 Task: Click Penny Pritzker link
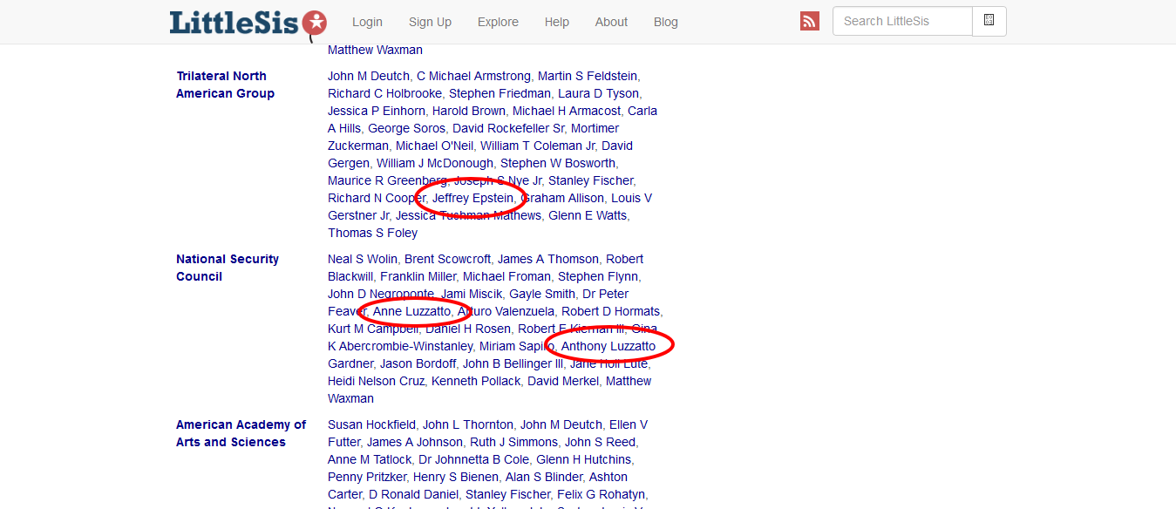coord(367,477)
